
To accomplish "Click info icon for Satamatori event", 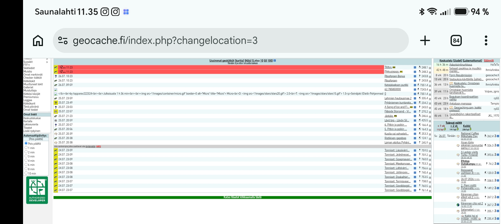I will tap(498, 211).
